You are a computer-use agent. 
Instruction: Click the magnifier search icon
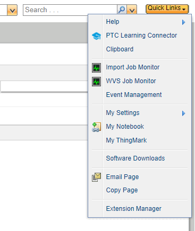[x=122, y=10]
